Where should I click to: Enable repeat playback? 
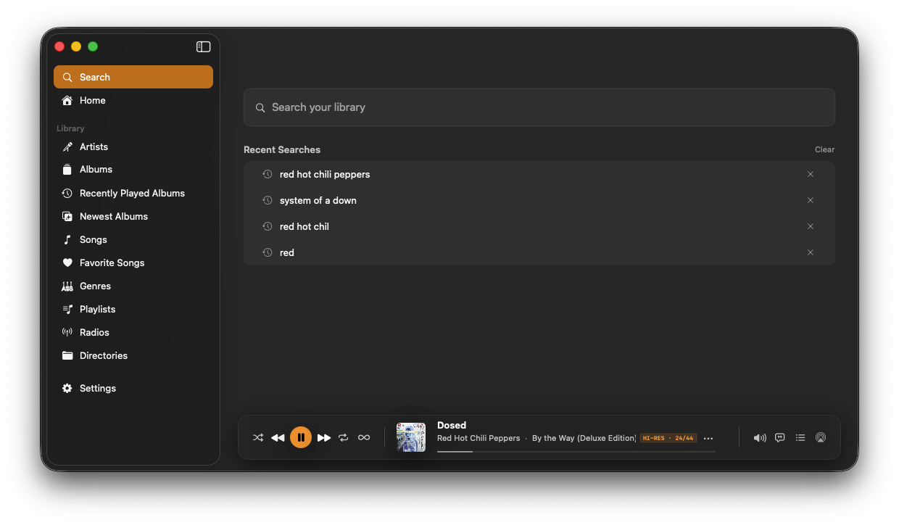pyautogui.click(x=343, y=437)
